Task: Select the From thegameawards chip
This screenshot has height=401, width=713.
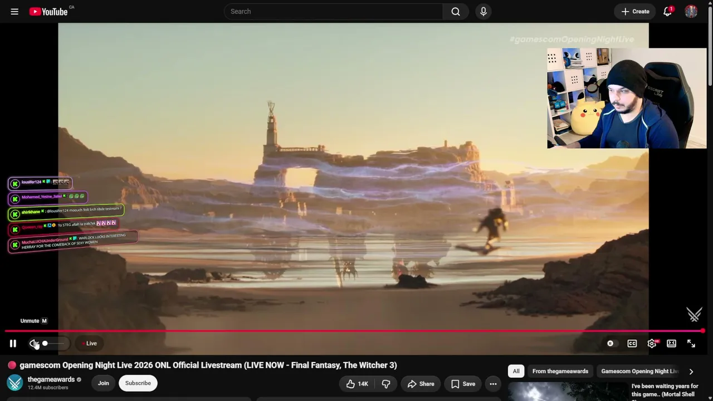Action: [x=560, y=371]
